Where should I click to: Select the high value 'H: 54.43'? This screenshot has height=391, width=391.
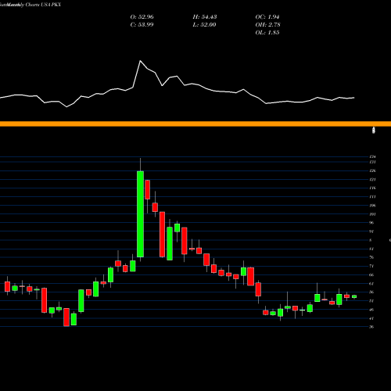(x=205, y=17)
